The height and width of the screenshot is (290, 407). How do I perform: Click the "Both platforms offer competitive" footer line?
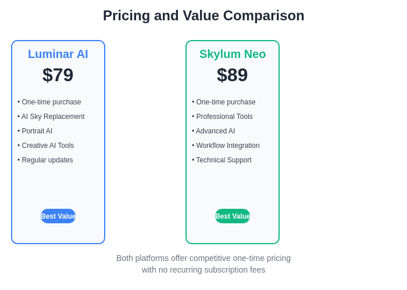point(203,258)
